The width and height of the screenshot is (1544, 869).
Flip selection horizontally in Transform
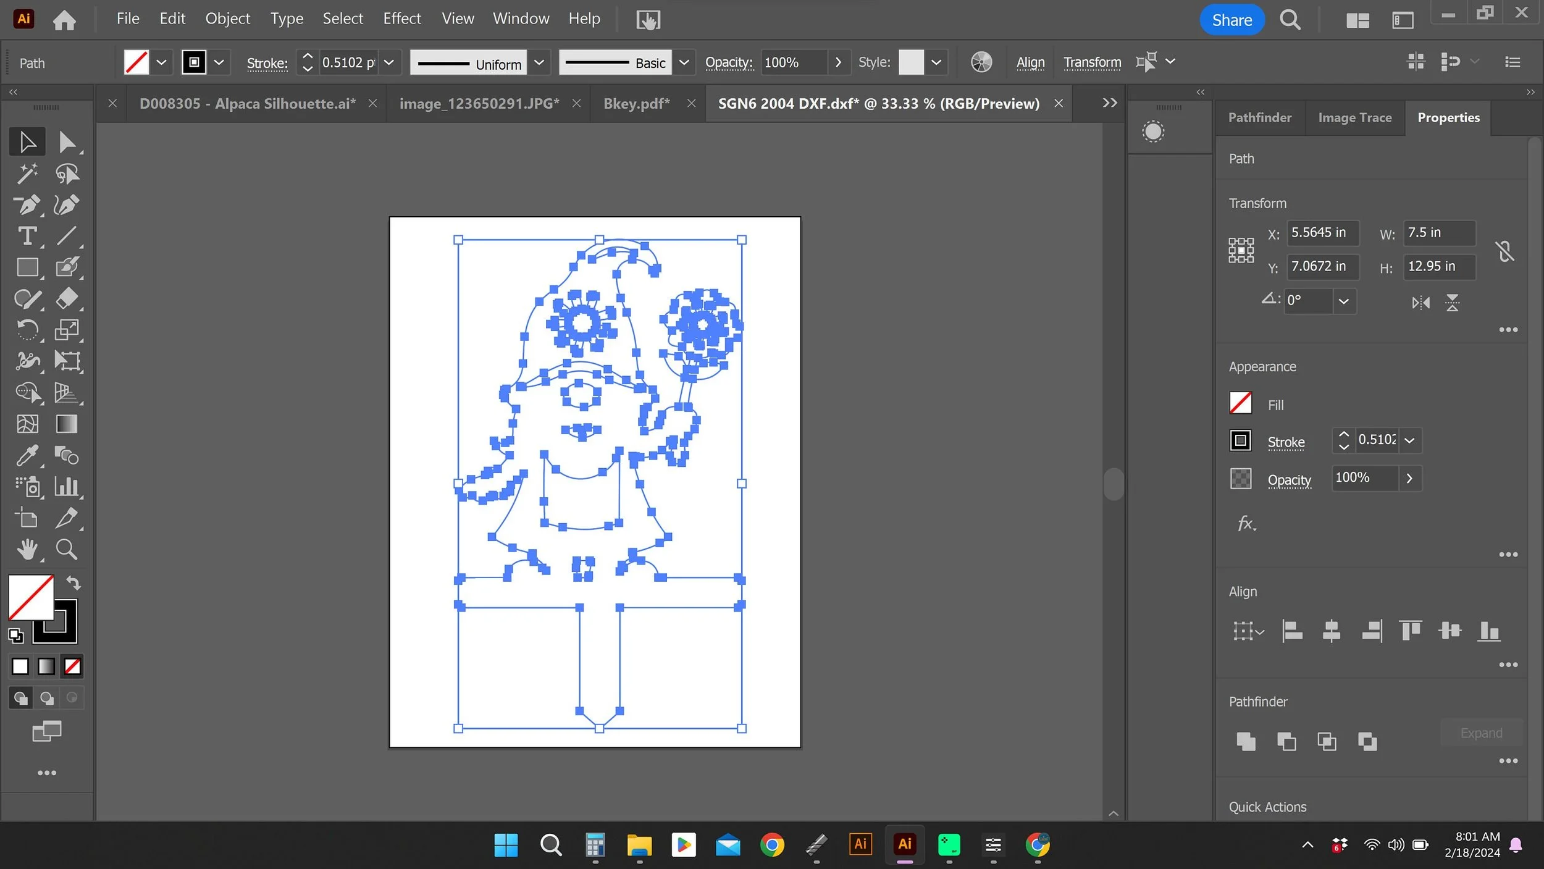pos(1420,303)
